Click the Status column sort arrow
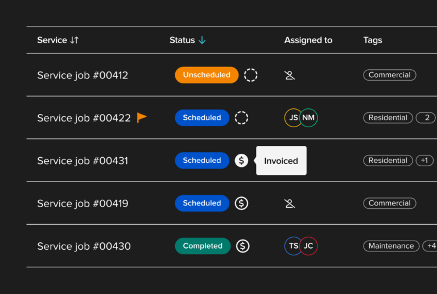 coord(202,40)
